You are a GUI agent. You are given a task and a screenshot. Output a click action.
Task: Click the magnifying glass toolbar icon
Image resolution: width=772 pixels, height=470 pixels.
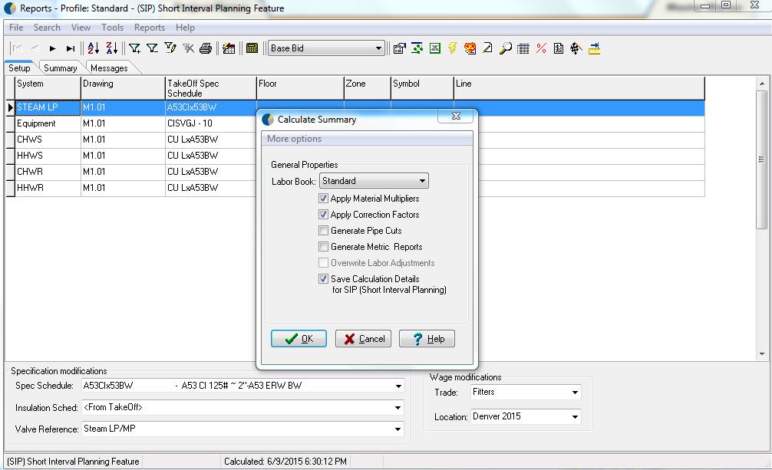click(x=506, y=48)
